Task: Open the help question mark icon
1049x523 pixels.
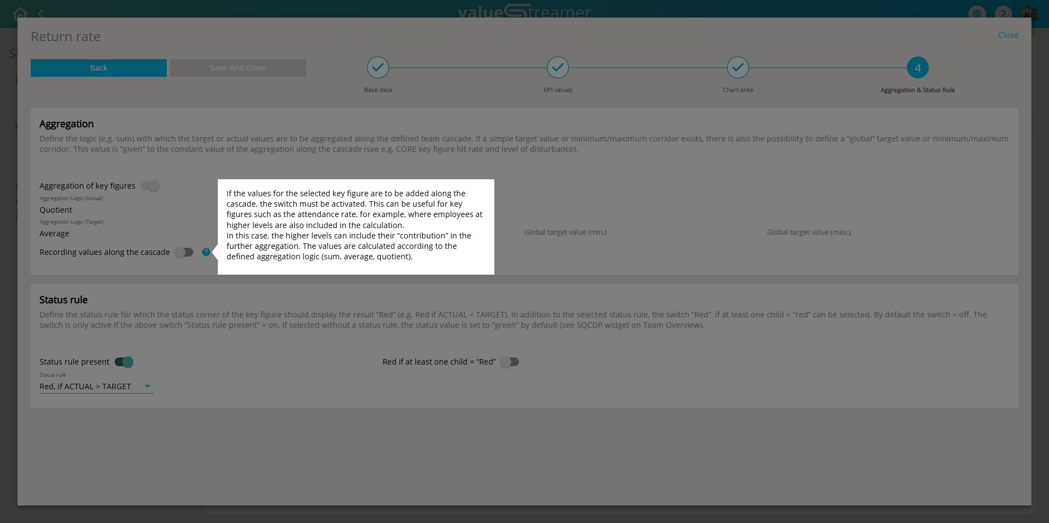Action: [x=1003, y=13]
